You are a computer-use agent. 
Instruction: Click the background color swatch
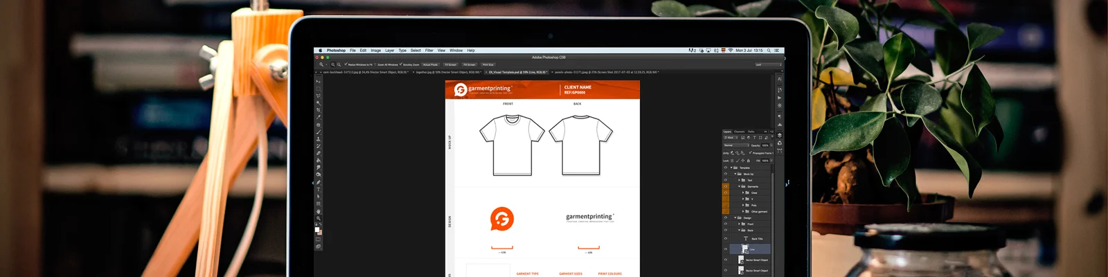pos(321,232)
